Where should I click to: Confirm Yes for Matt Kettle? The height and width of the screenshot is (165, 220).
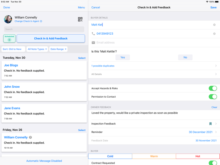click(123, 57)
